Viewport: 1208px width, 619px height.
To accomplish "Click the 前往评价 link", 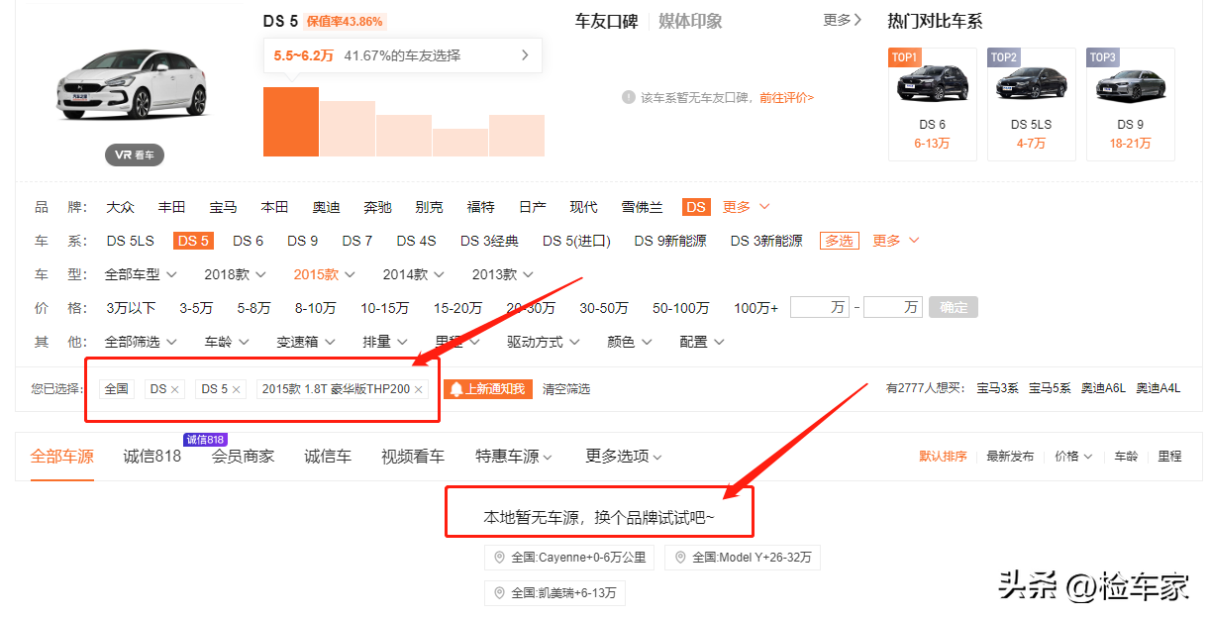I will pos(786,98).
